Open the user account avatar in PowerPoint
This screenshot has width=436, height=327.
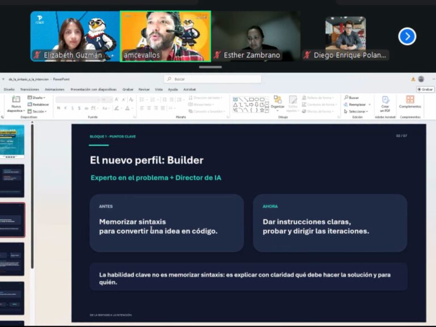pyautogui.click(x=421, y=79)
